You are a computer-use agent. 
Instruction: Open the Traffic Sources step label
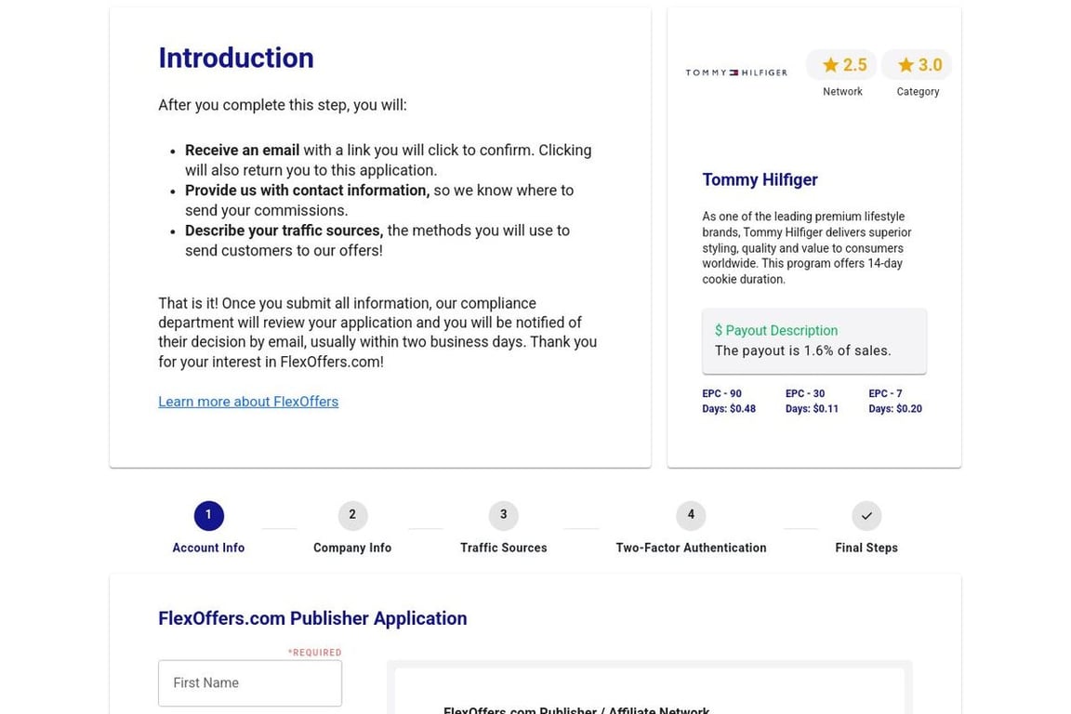pyautogui.click(x=503, y=548)
